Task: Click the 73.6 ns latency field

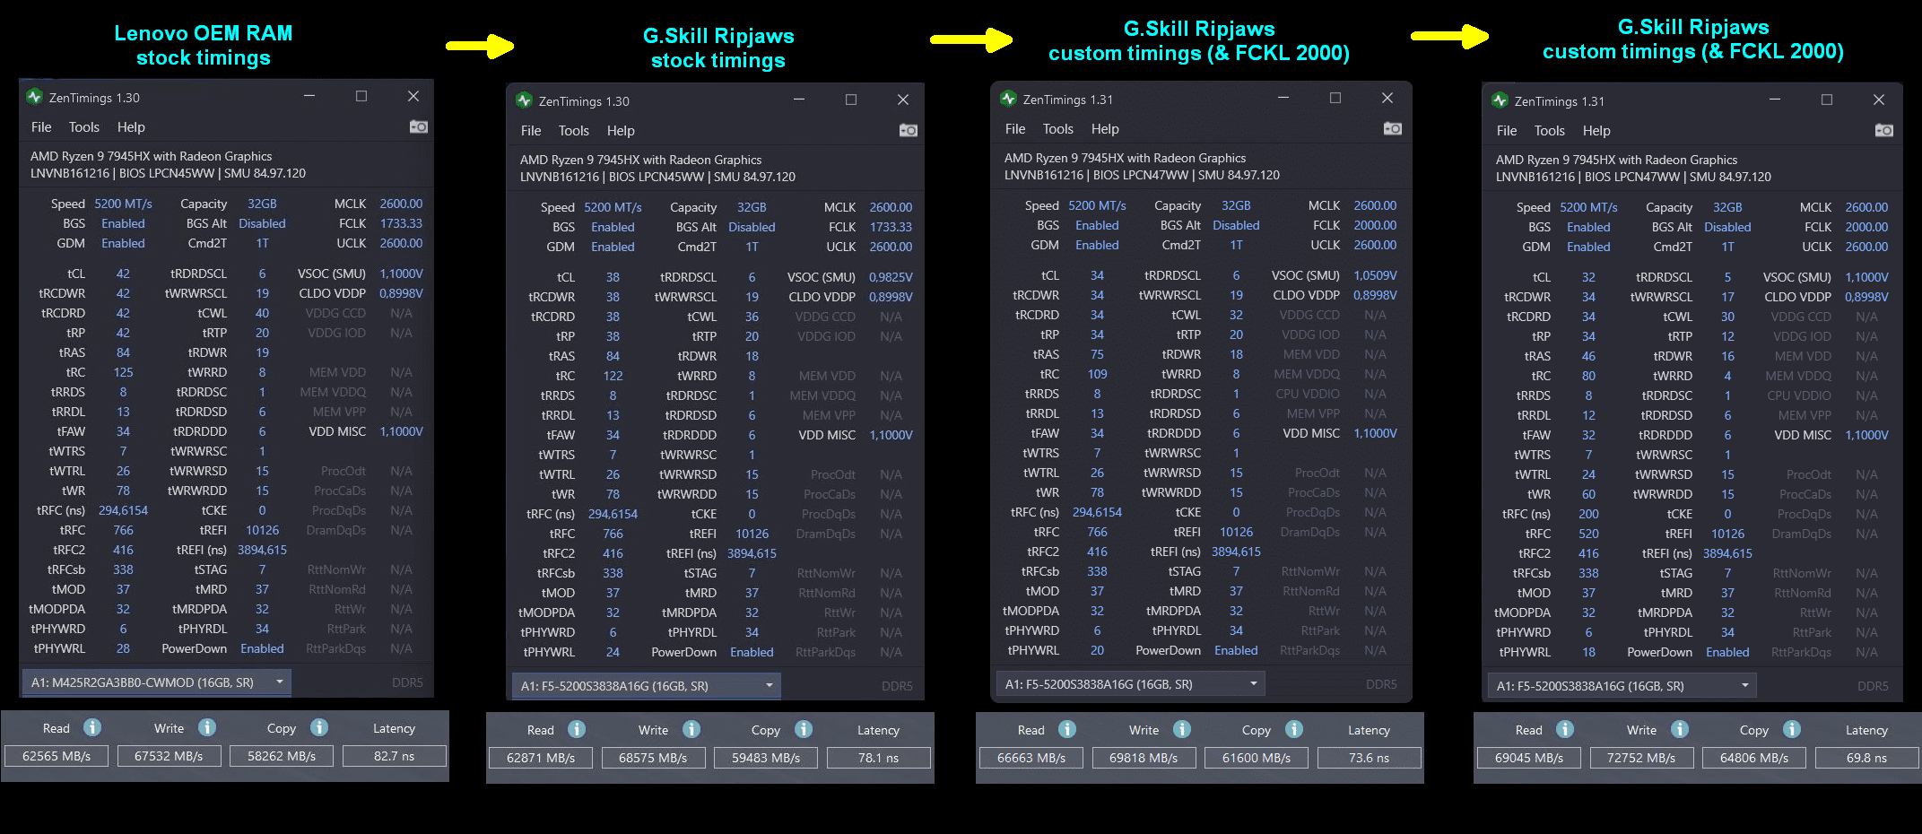Action: pos(1370,758)
